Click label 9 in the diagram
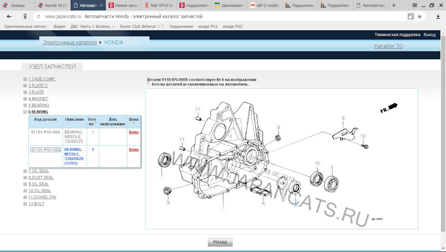Viewport: 446px width, 252px height. [168, 202]
